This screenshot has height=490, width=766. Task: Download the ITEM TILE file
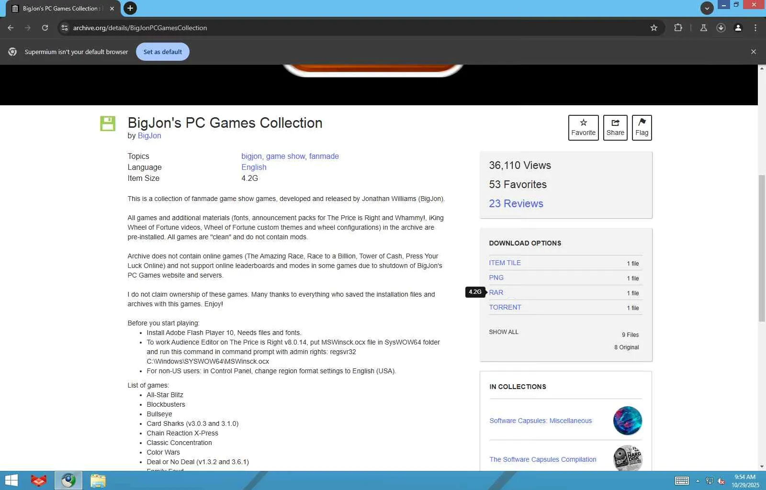tap(505, 263)
